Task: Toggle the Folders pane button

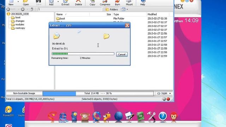Action: [x=112, y=10]
